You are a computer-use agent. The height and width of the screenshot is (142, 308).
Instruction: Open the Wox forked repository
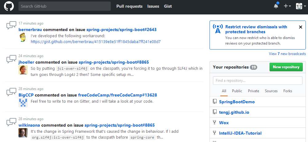tap(224, 123)
